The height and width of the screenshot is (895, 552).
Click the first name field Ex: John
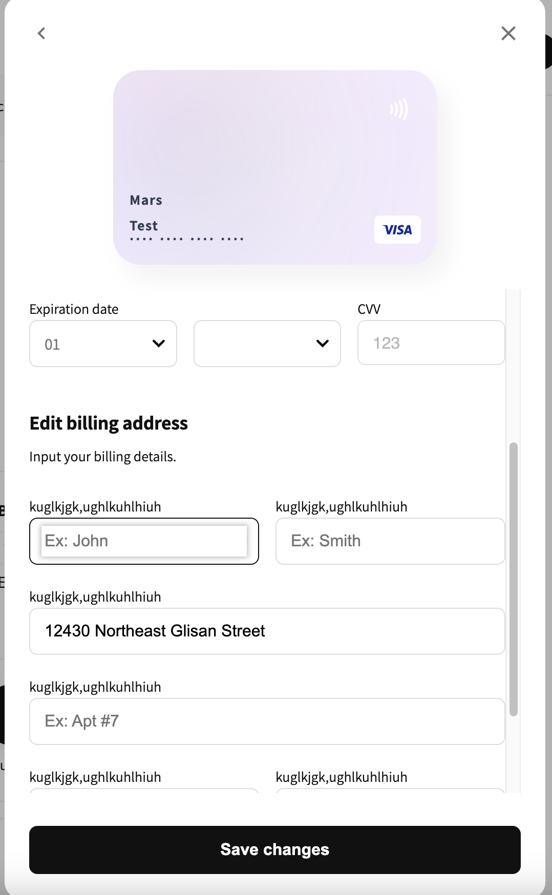[144, 541]
